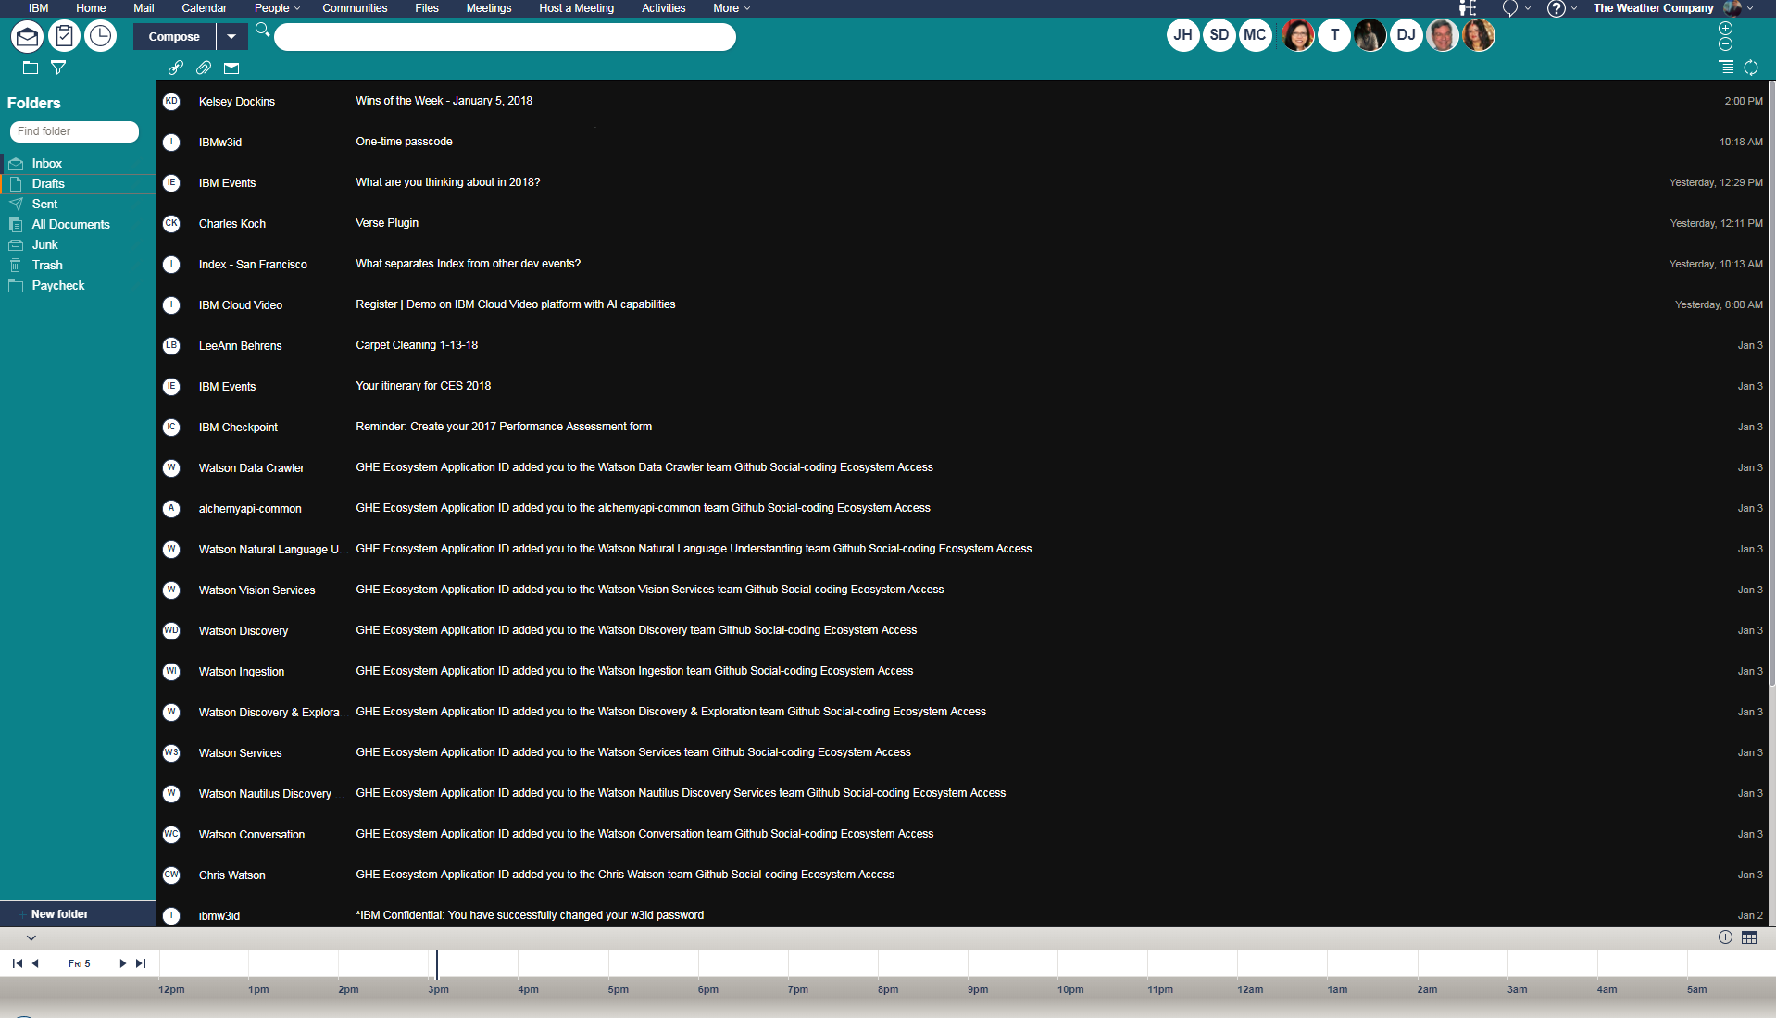Click the folder icon above Folders heading

coord(31,68)
